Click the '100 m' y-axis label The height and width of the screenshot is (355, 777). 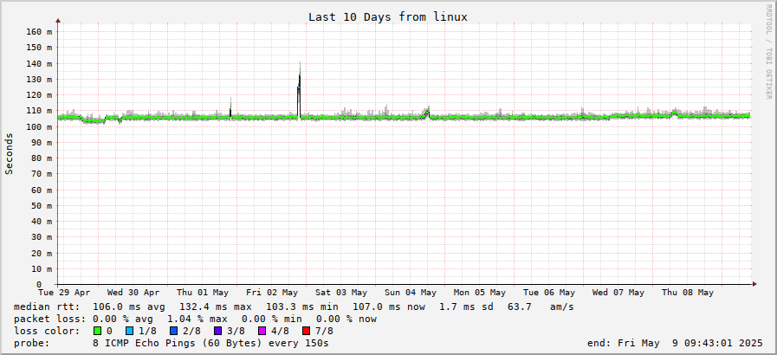pyautogui.click(x=39, y=126)
